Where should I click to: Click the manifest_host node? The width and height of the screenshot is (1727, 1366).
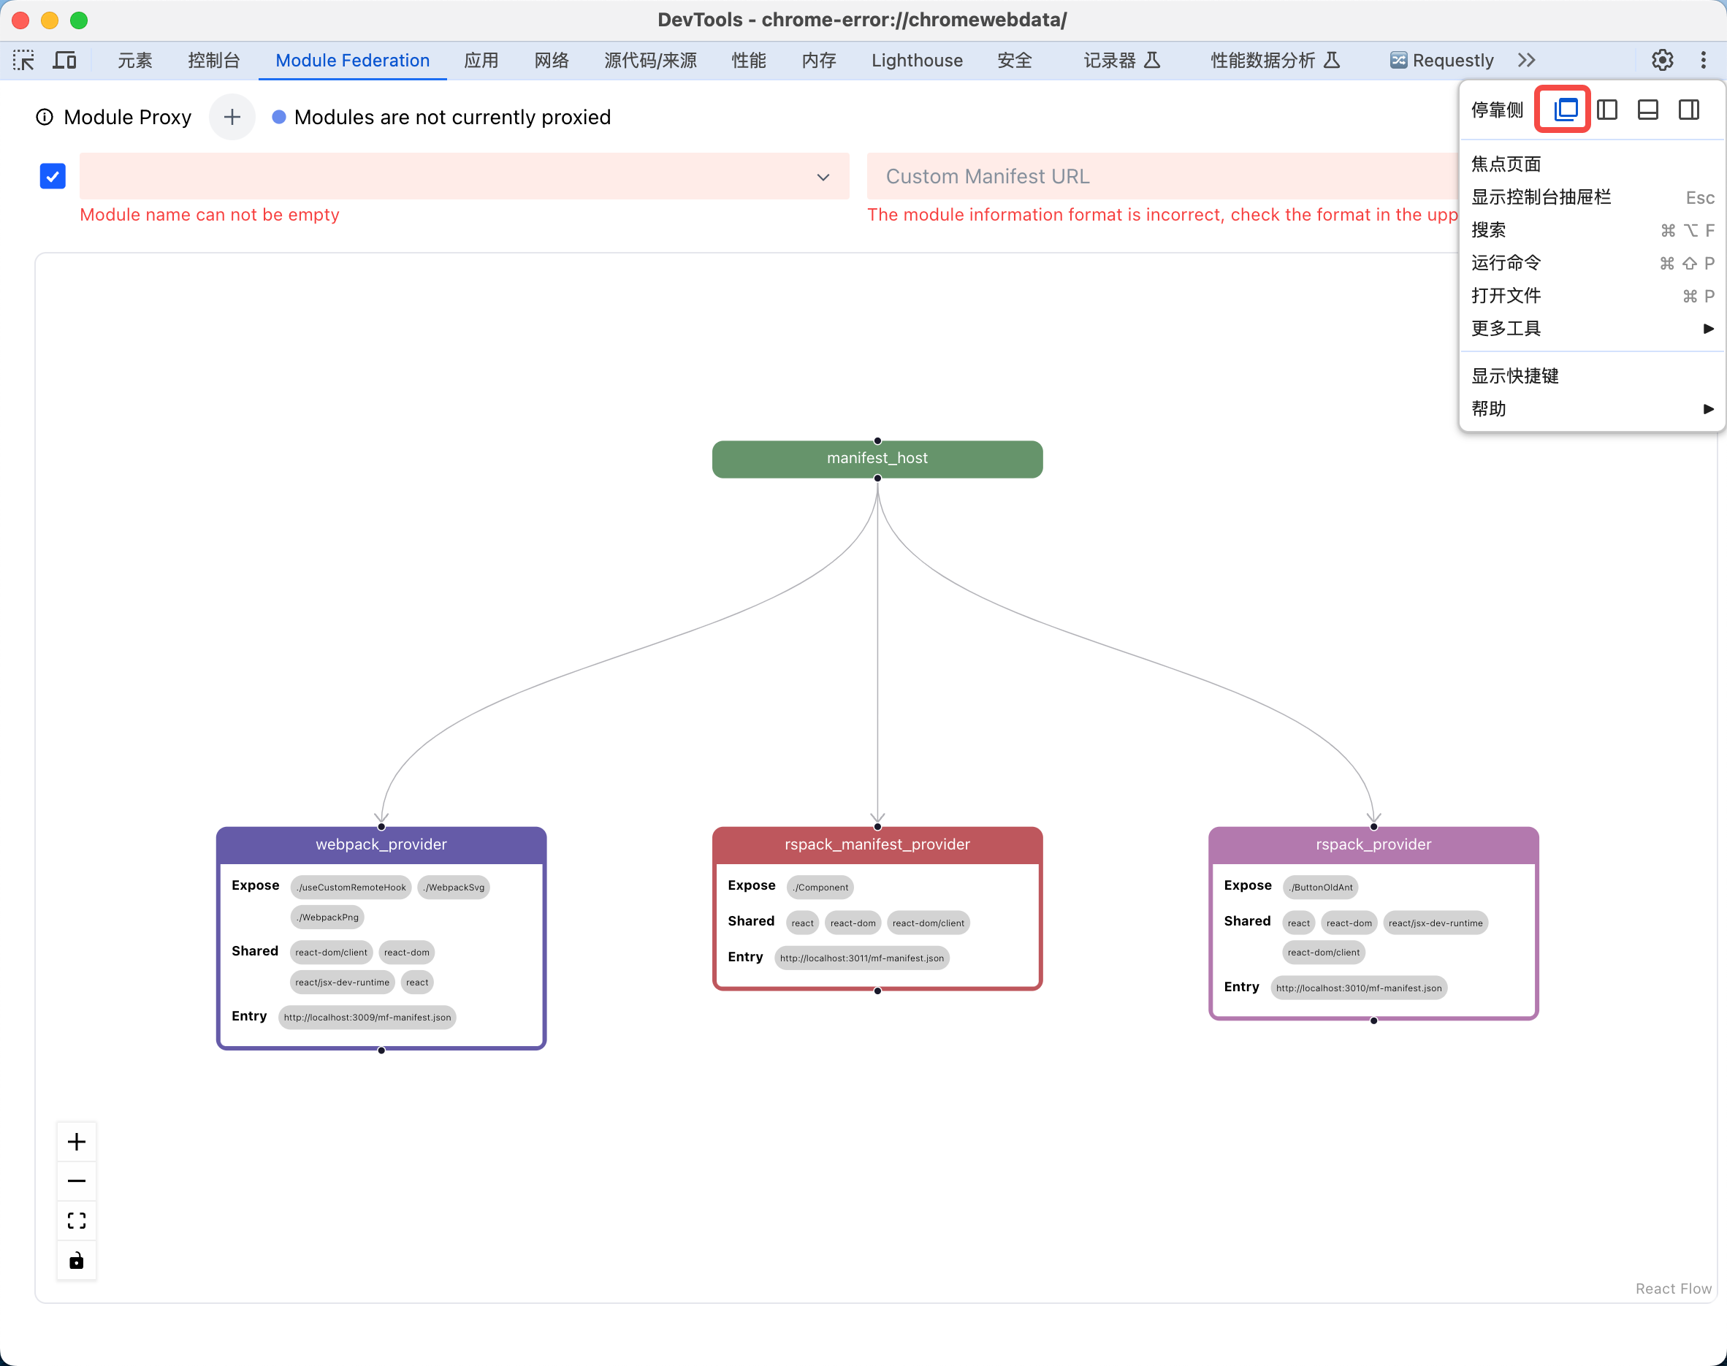[x=877, y=458]
